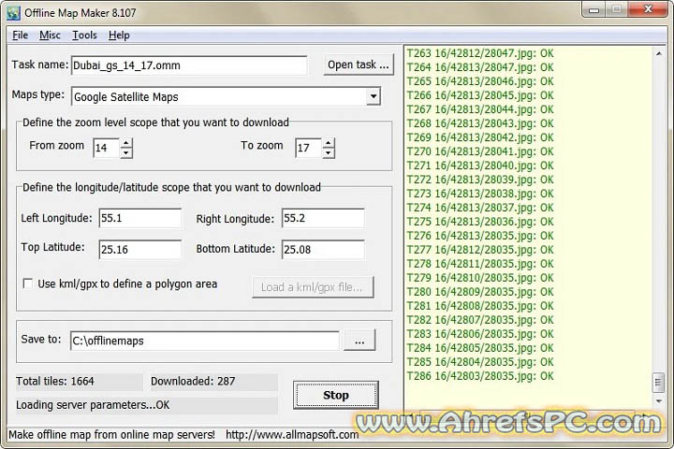This screenshot has width=674, height=449.
Task: Click log line T267 16/42813/28044.jpg
Action: 480,109
